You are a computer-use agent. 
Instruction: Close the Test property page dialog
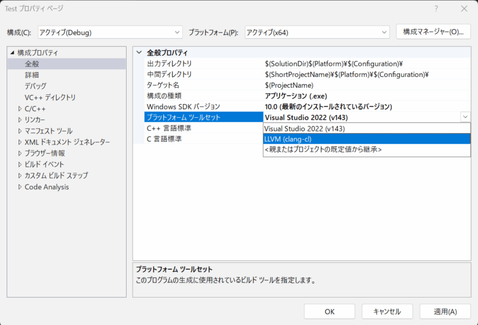(x=464, y=8)
